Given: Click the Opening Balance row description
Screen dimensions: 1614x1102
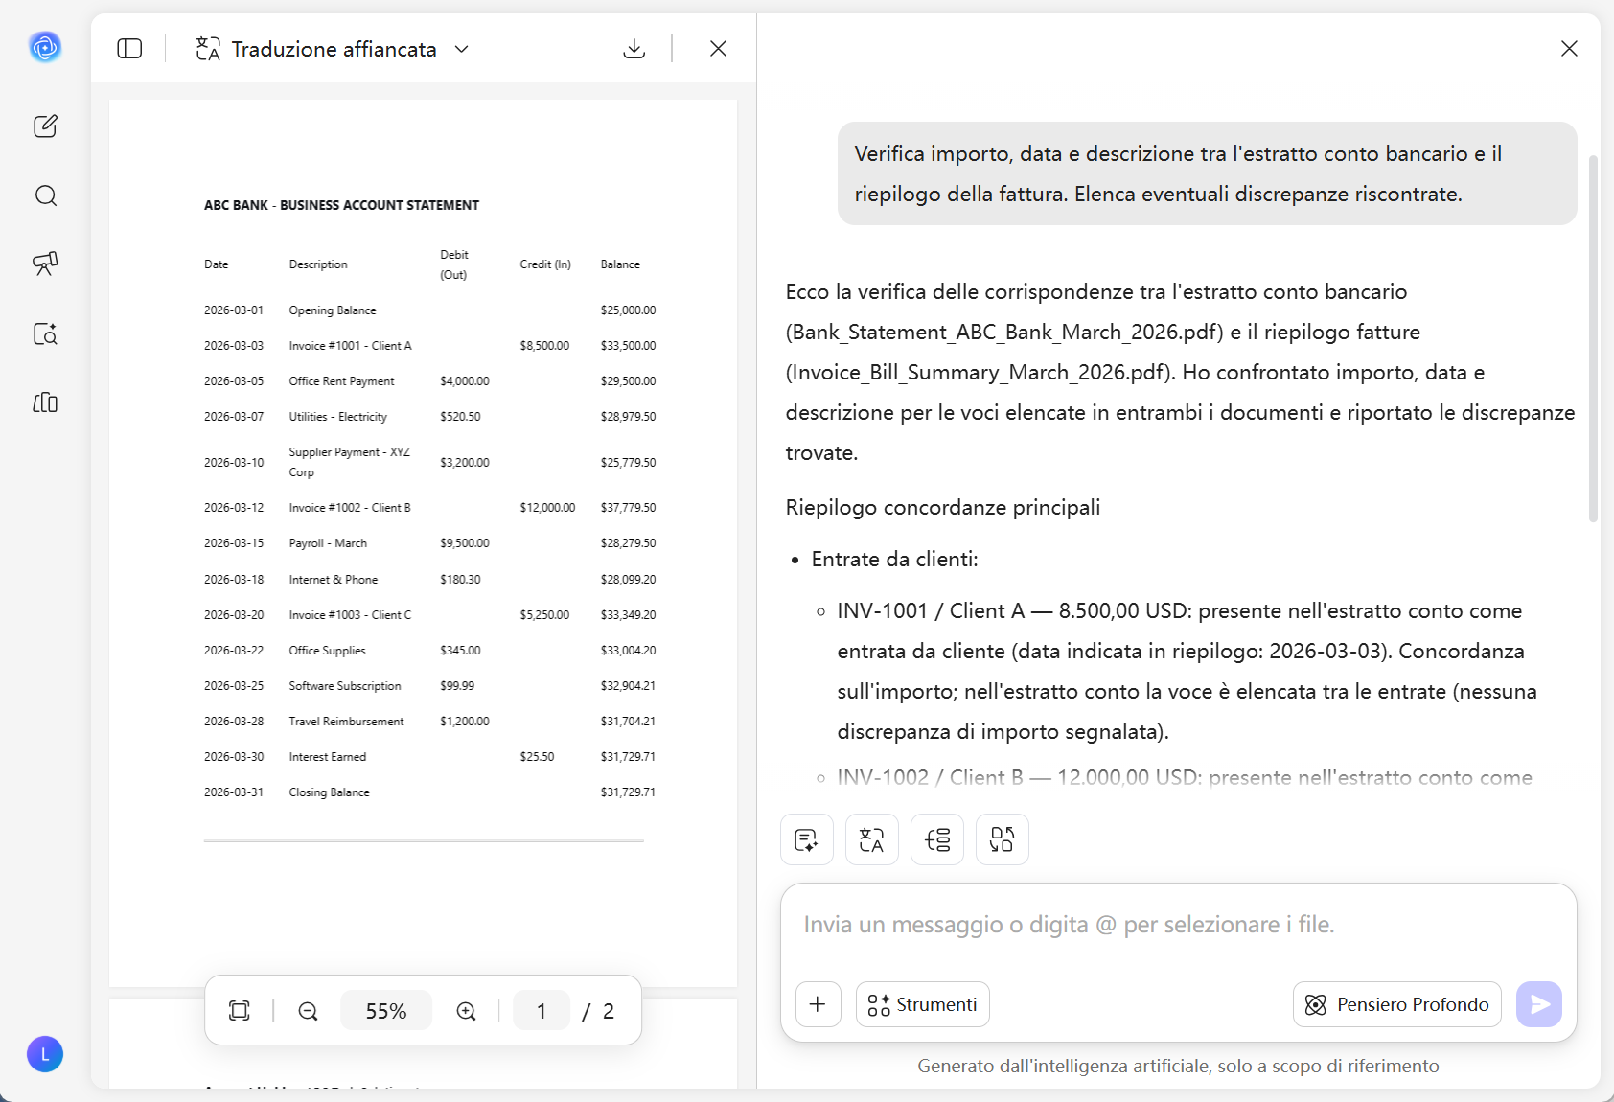Looking at the screenshot, I should [333, 310].
